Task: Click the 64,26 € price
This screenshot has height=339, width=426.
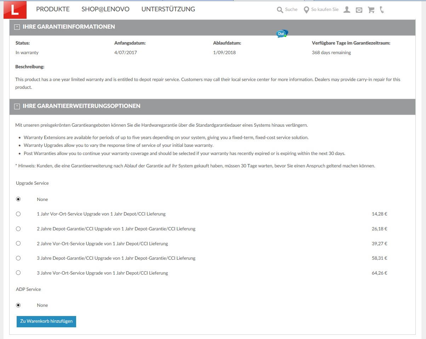Action: (380, 273)
